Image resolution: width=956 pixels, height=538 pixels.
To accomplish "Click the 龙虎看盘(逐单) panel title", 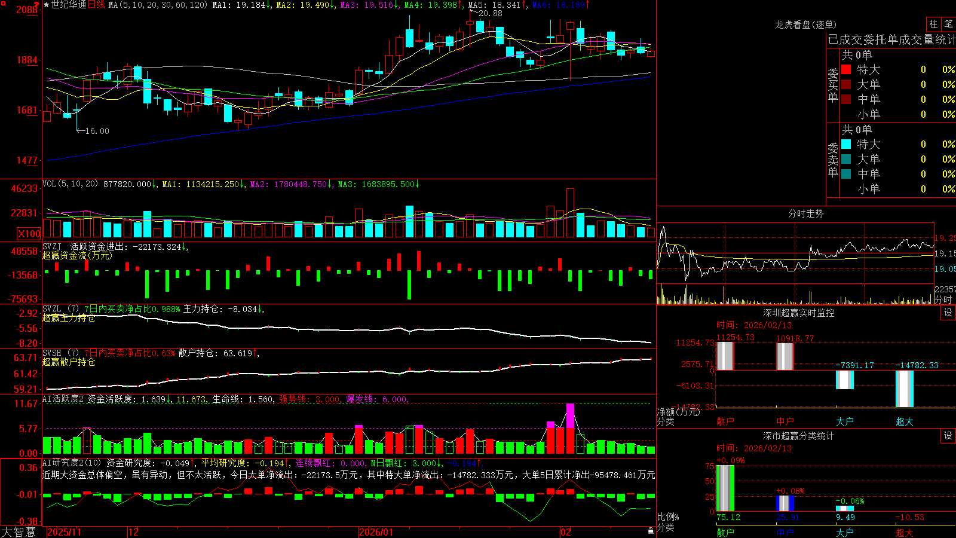I will click(805, 25).
